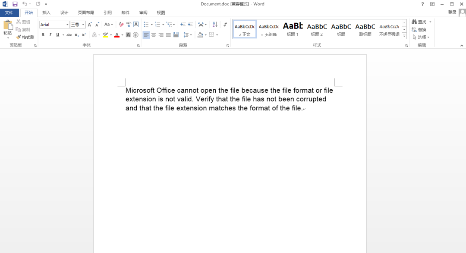
Task: Apply distributed alignment to the paragraph
Action: coord(176,35)
